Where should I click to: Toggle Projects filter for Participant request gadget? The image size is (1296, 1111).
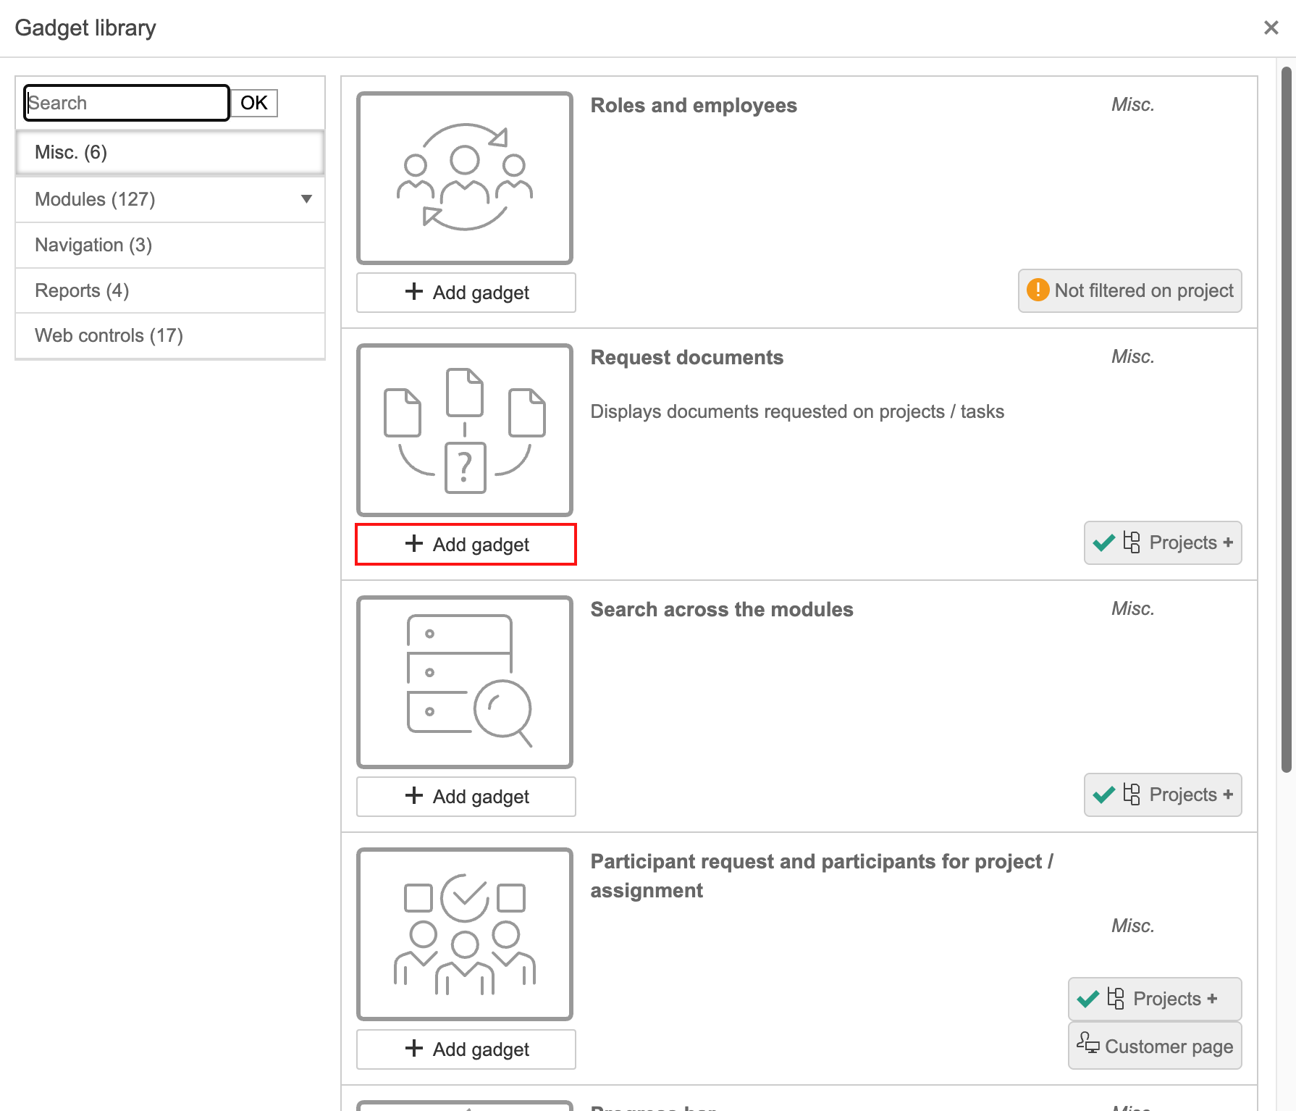(x=1154, y=999)
